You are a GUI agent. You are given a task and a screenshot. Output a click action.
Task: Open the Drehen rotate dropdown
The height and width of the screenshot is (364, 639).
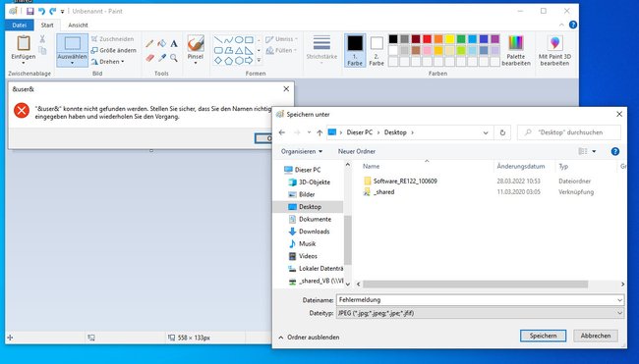(107, 62)
